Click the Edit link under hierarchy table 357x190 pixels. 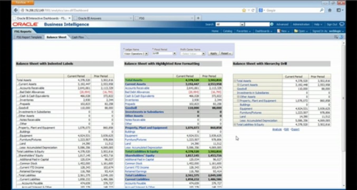click(286, 129)
